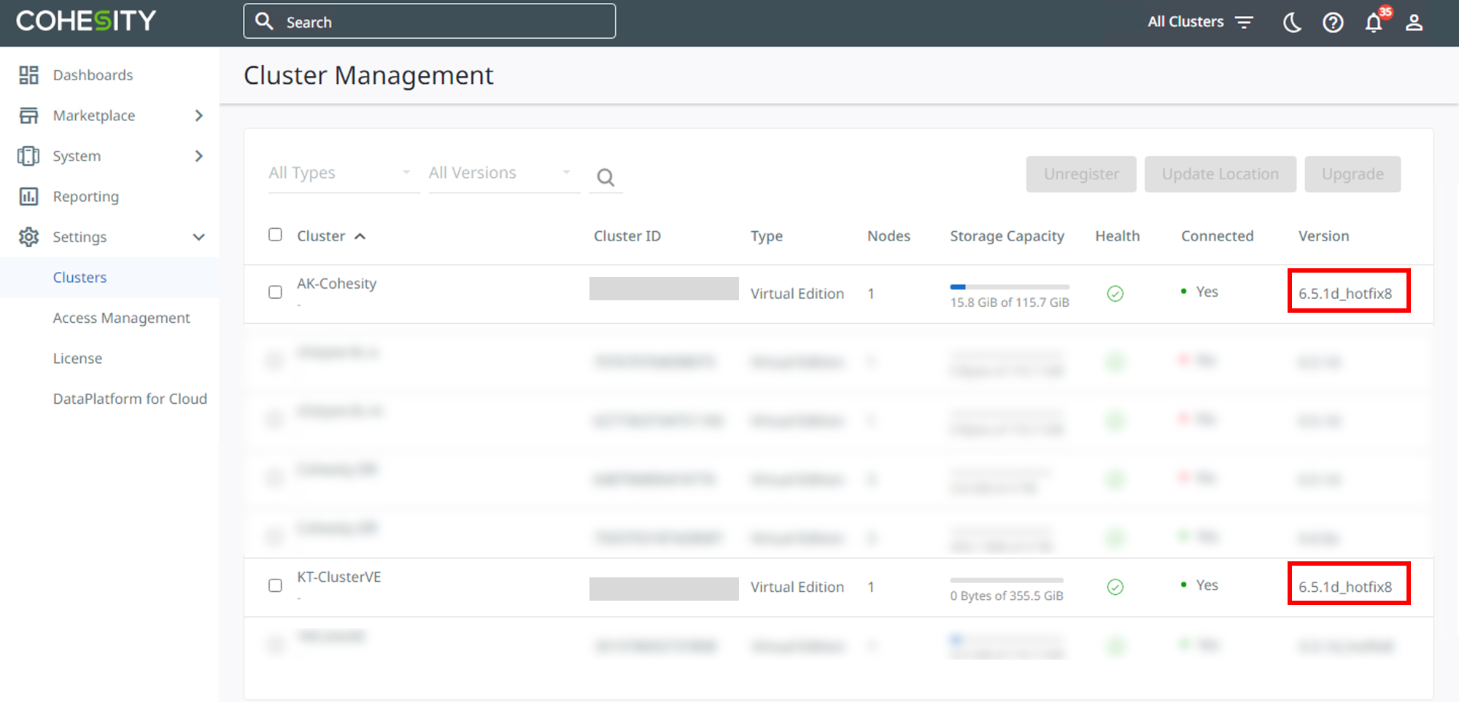The image size is (1459, 702).
Task: Select all clusters with header checkbox
Action: (x=275, y=235)
